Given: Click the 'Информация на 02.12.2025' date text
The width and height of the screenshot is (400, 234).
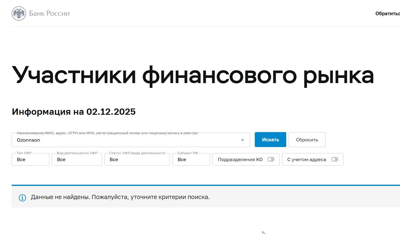Looking at the screenshot, I should click(74, 112).
